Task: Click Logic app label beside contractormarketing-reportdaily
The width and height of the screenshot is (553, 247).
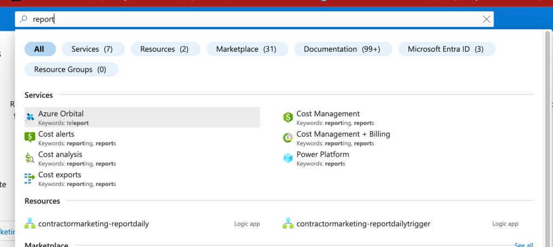Action: (247, 224)
